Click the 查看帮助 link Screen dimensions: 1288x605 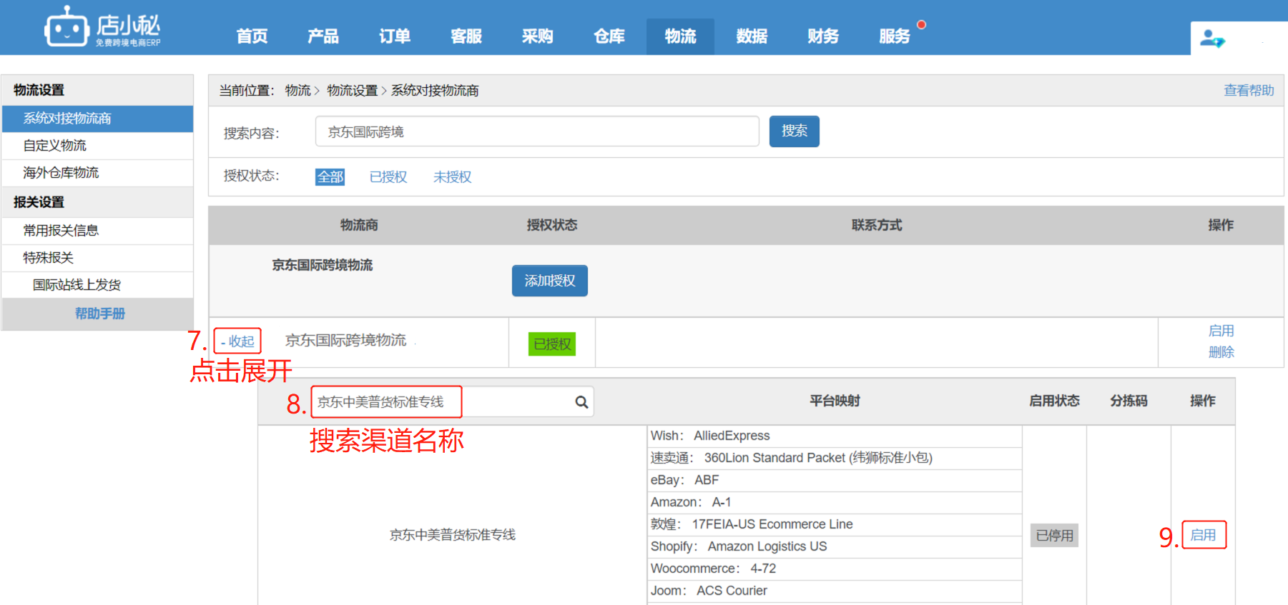point(1249,91)
